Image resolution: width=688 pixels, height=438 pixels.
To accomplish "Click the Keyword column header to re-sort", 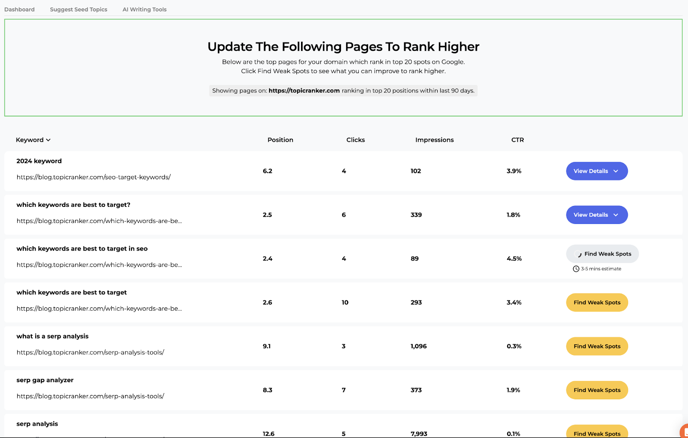I will point(30,140).
